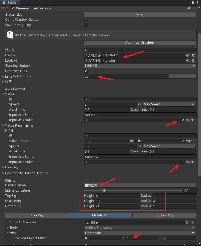Open object picker for Follow field
The width and height of the screenshot is (201, 246).
tap(187, 55)
